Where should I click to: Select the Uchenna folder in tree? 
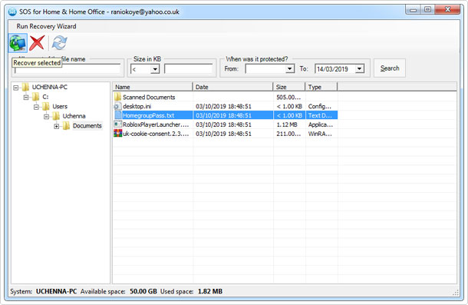pyautogui.click(x=74, y=116)
